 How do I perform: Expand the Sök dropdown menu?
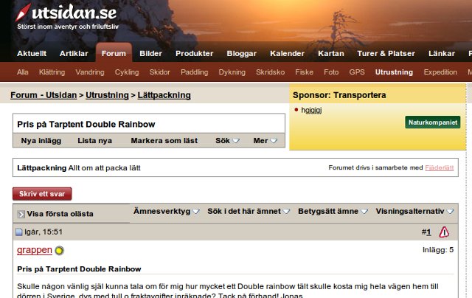227,140
